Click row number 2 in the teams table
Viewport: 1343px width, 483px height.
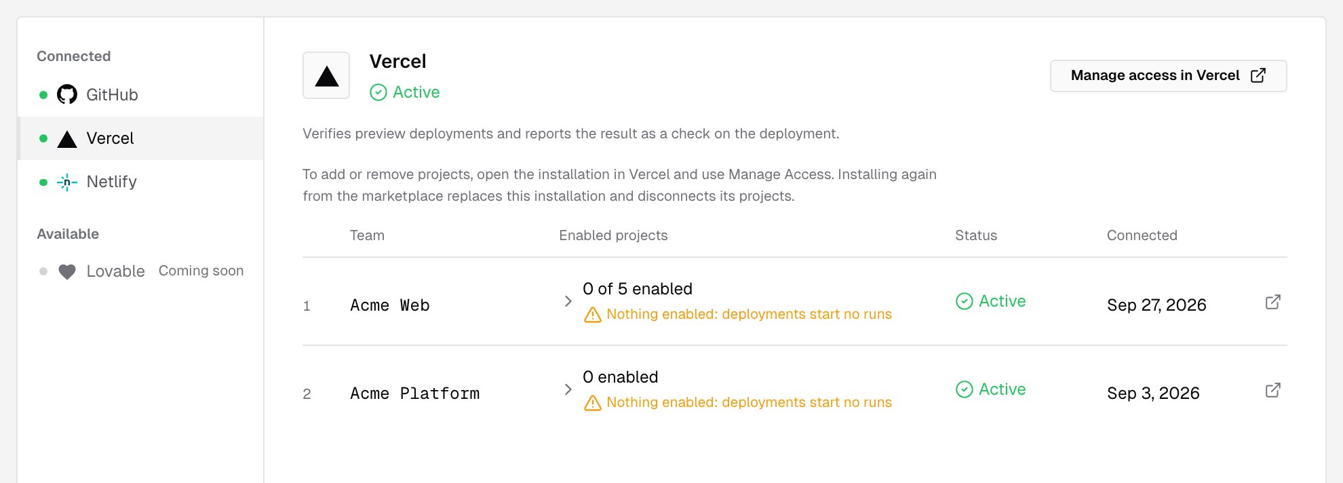[x=307, y=394]
